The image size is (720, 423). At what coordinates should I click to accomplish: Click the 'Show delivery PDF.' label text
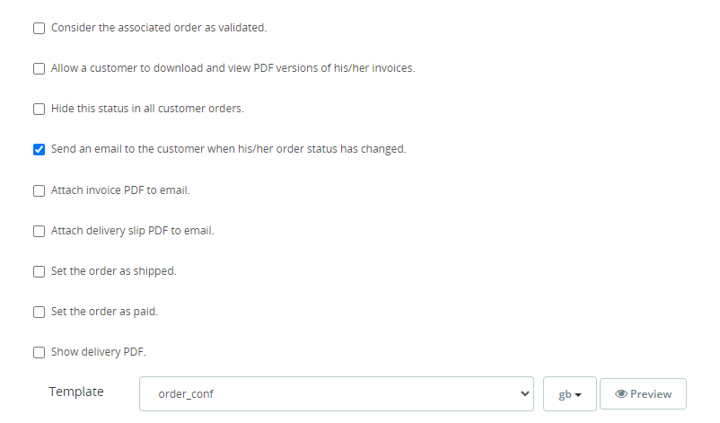coord(98,352)
